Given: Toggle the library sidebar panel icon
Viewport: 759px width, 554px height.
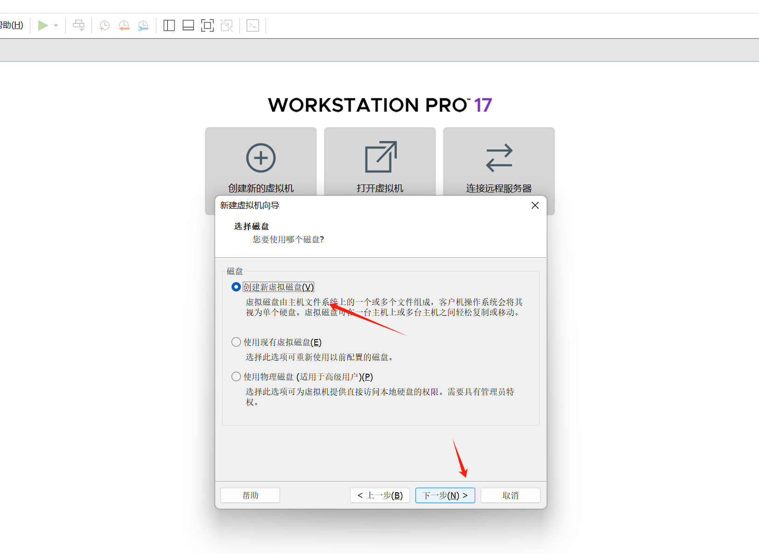Looking at the screenshot, I should (x=169, y=26).
